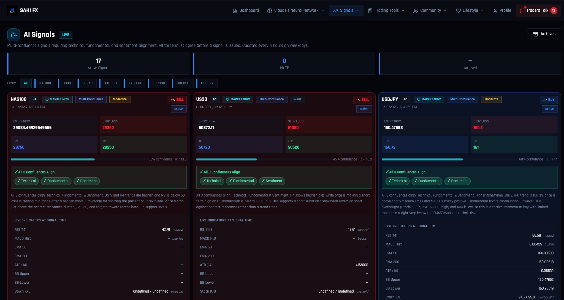Open Traders Talk
Image resolution: width=564 pixels, height=300 pixels.
point(538,11)
